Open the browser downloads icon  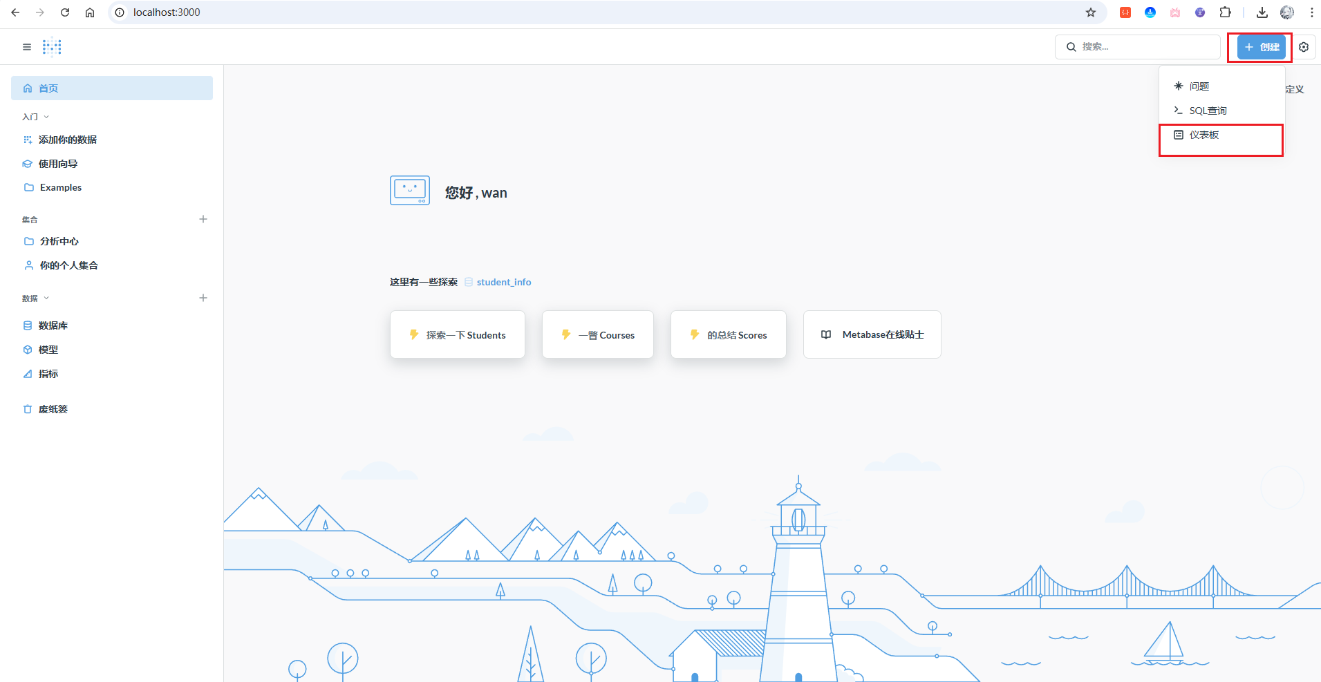(x=1262, y=12)
